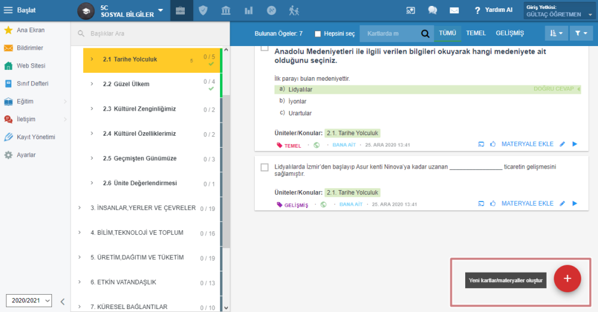Open the 2020/2021 year selector
Screen dimensions: 598x312
click(x=29, y=301)
